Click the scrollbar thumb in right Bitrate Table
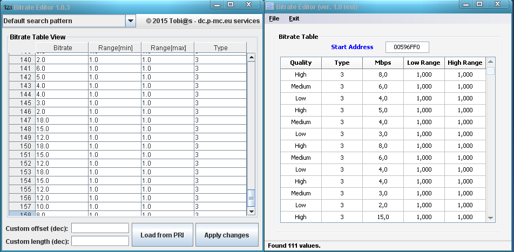This screenshot has height=252, width=514. pos(490,71)
